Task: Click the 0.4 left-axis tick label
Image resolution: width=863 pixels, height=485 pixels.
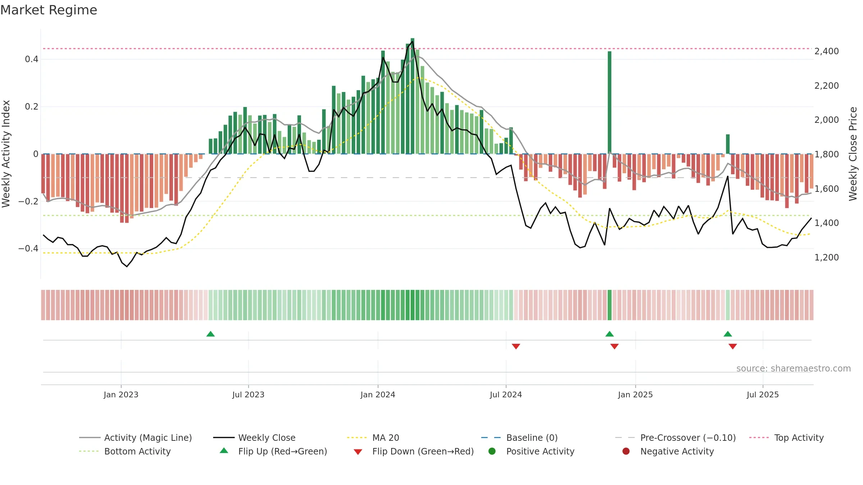Action: click(32, 59)
